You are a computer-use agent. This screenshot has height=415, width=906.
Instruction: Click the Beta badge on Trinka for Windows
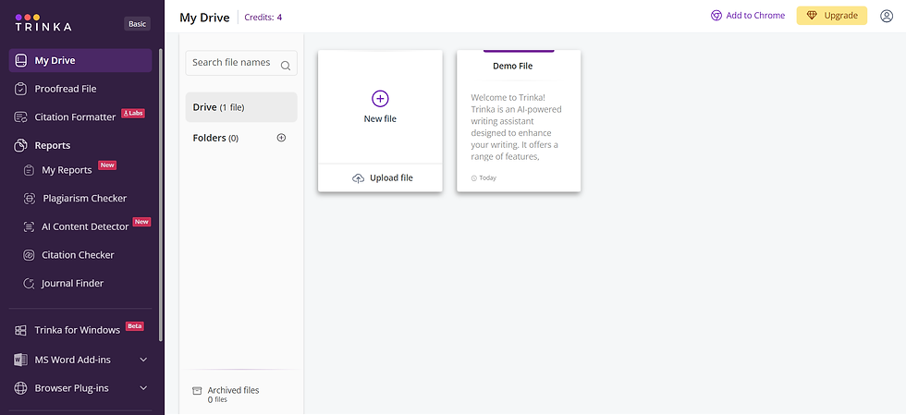134,326
